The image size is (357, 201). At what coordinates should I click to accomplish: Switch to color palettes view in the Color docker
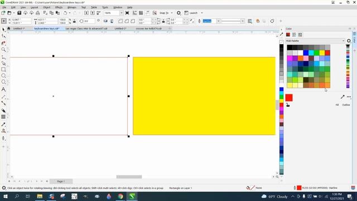coord(300,35)
